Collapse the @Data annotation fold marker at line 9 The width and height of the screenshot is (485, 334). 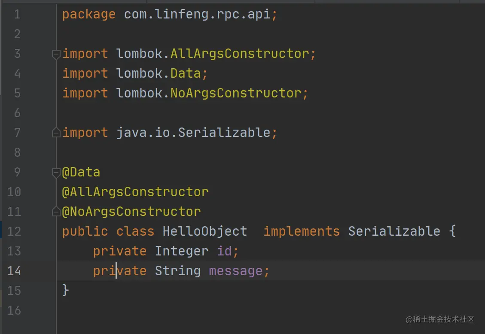click(56, 173)
